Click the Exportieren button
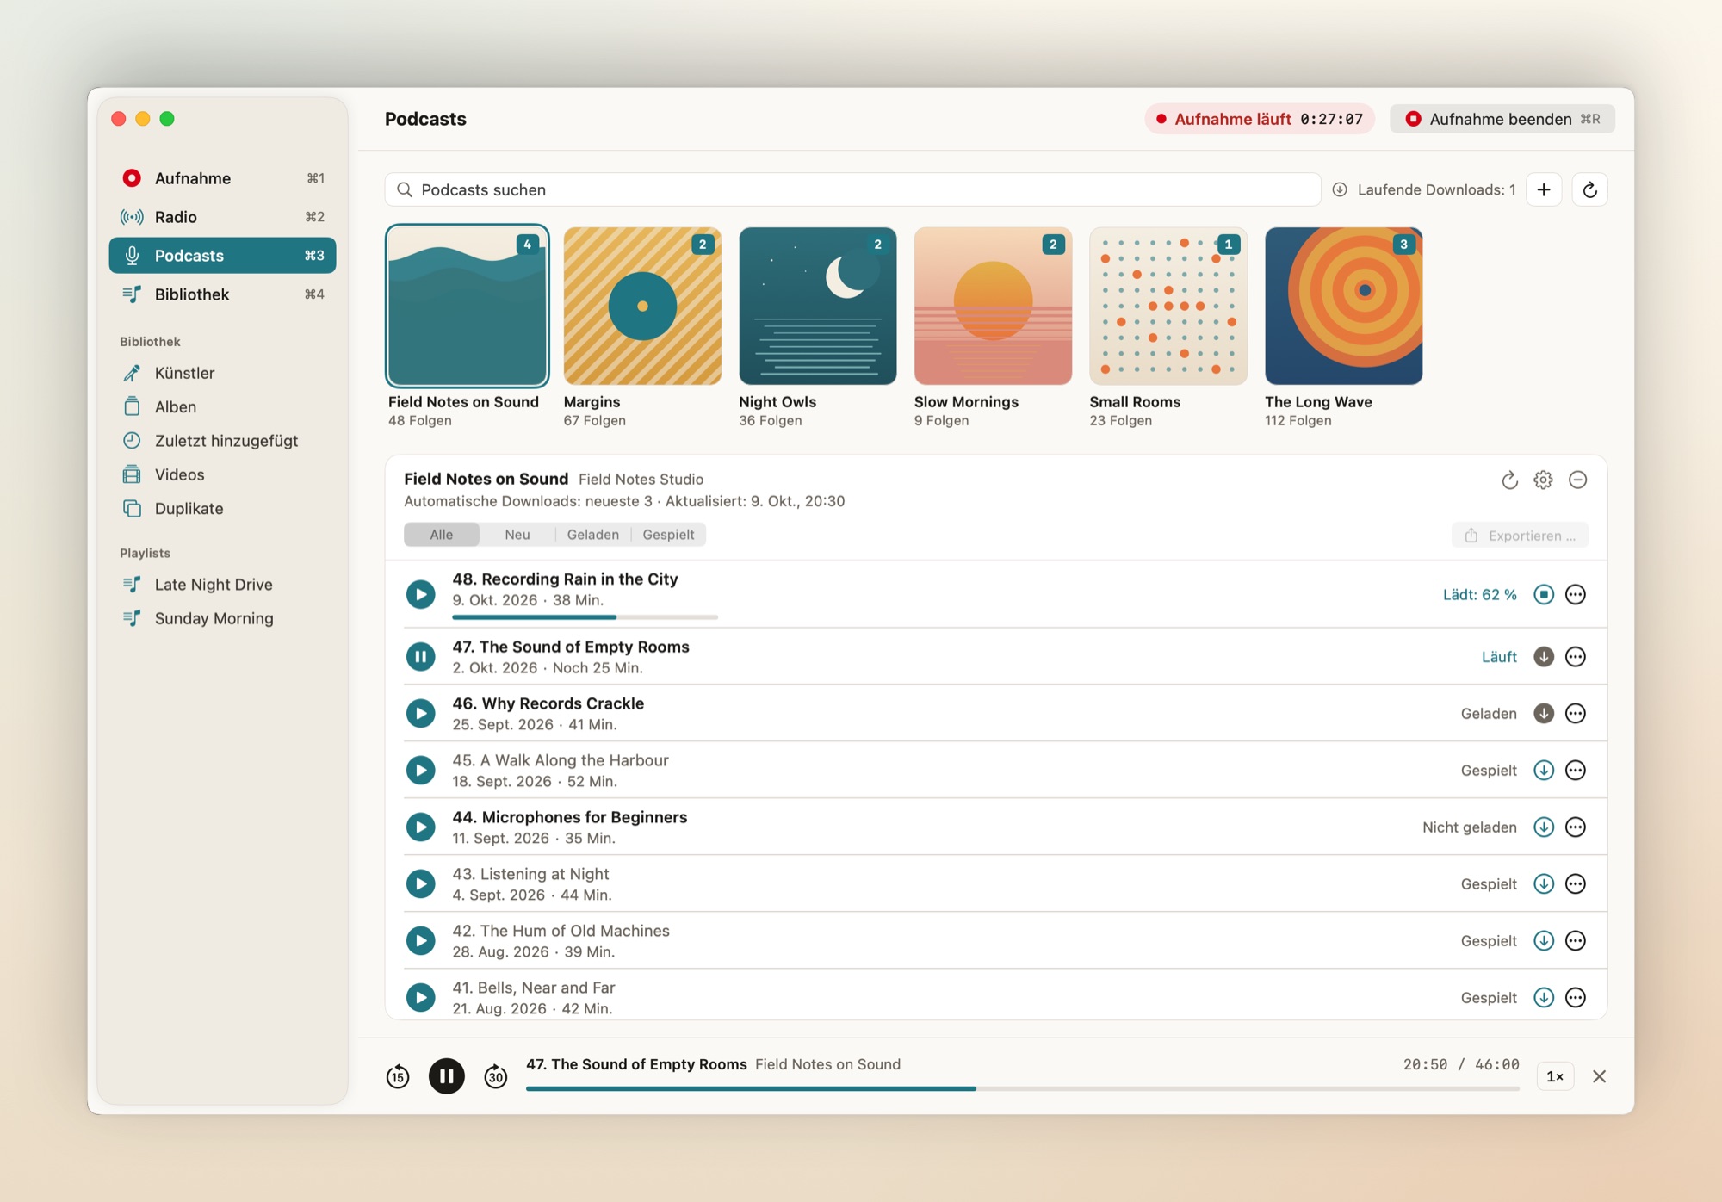This screenshot has width=1722, height=1202. click(1521, 536)
